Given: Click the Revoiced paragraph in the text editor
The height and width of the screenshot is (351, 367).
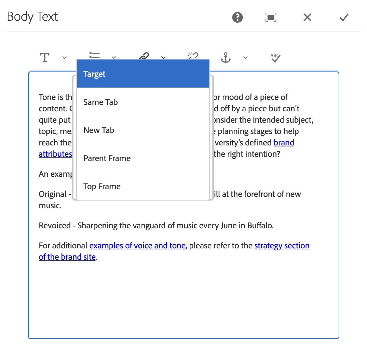Looking at the screenshot, I should 156,226.
